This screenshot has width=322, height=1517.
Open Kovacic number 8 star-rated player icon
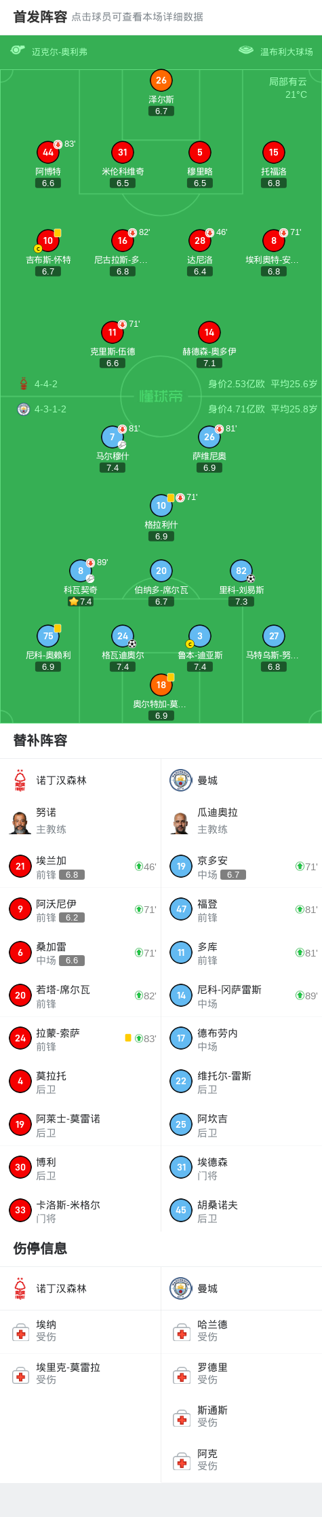(81, 571)
